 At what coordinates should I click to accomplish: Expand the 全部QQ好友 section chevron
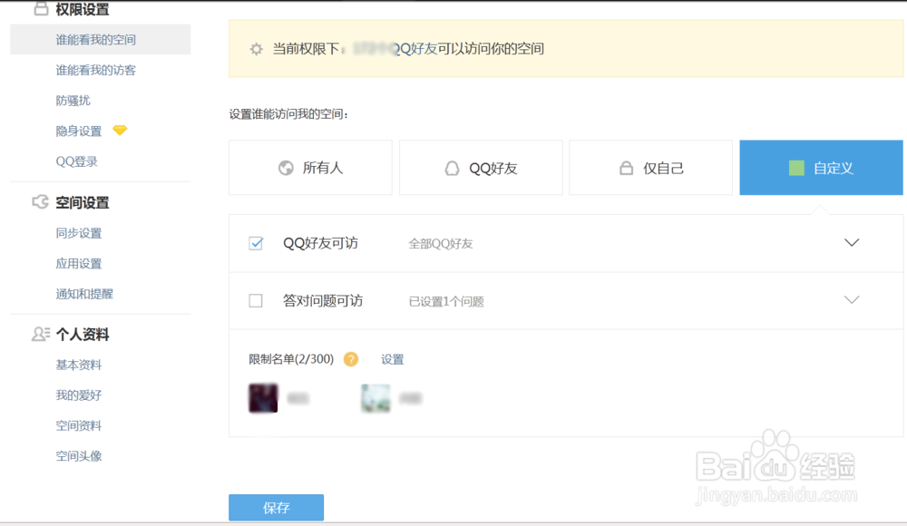(851, 242)
